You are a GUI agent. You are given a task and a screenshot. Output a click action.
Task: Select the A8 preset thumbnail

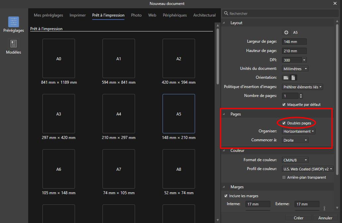(179, 169)
